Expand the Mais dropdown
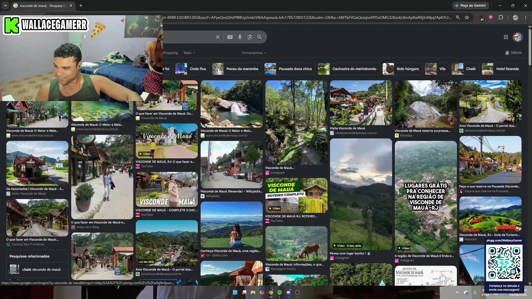 coord(189,53)
